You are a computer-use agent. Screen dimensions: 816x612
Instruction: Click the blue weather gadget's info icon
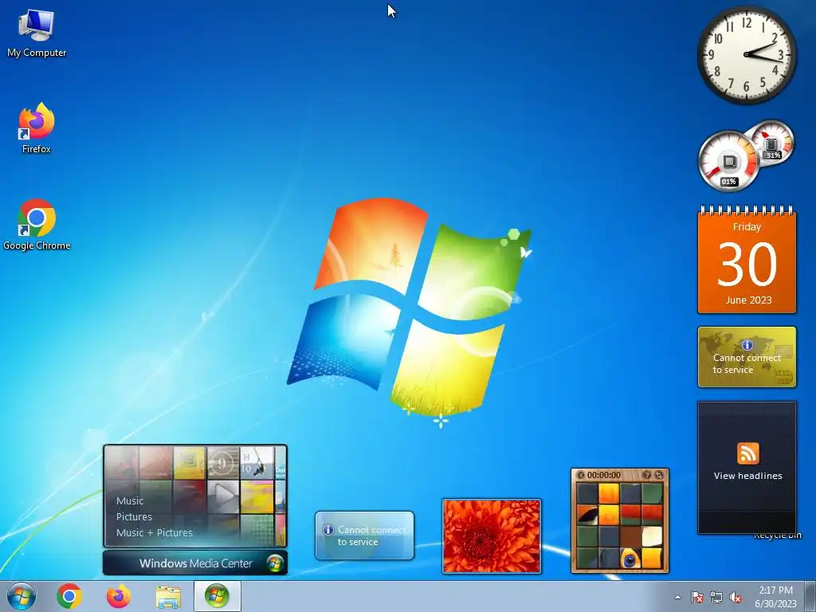coord(328,530)
